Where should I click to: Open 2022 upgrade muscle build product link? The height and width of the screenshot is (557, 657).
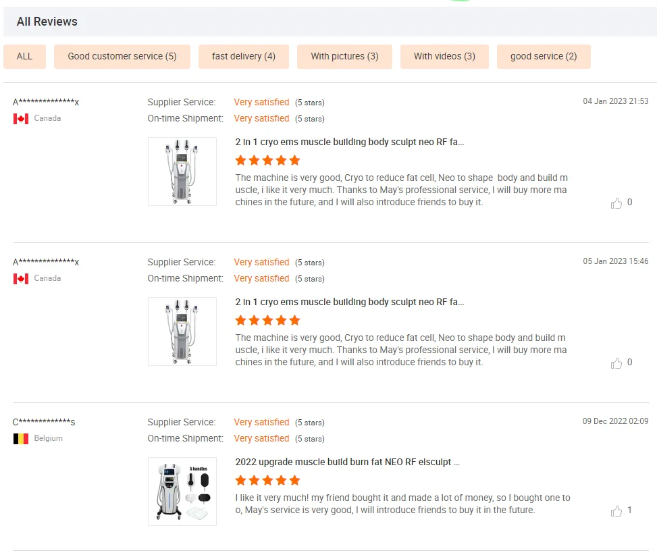pyautogui.click(x=348, y=462)
